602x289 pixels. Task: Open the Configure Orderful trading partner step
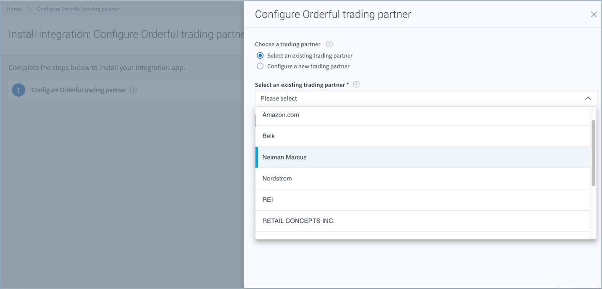click(79, 90)
